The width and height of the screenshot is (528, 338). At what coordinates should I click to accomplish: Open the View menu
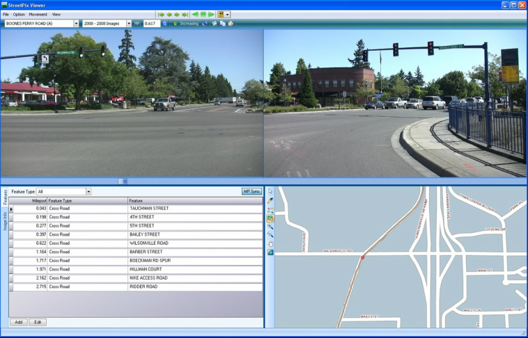point(56,15)
